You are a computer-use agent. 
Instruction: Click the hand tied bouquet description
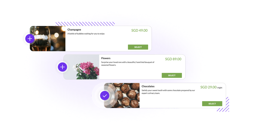(128, 64)
